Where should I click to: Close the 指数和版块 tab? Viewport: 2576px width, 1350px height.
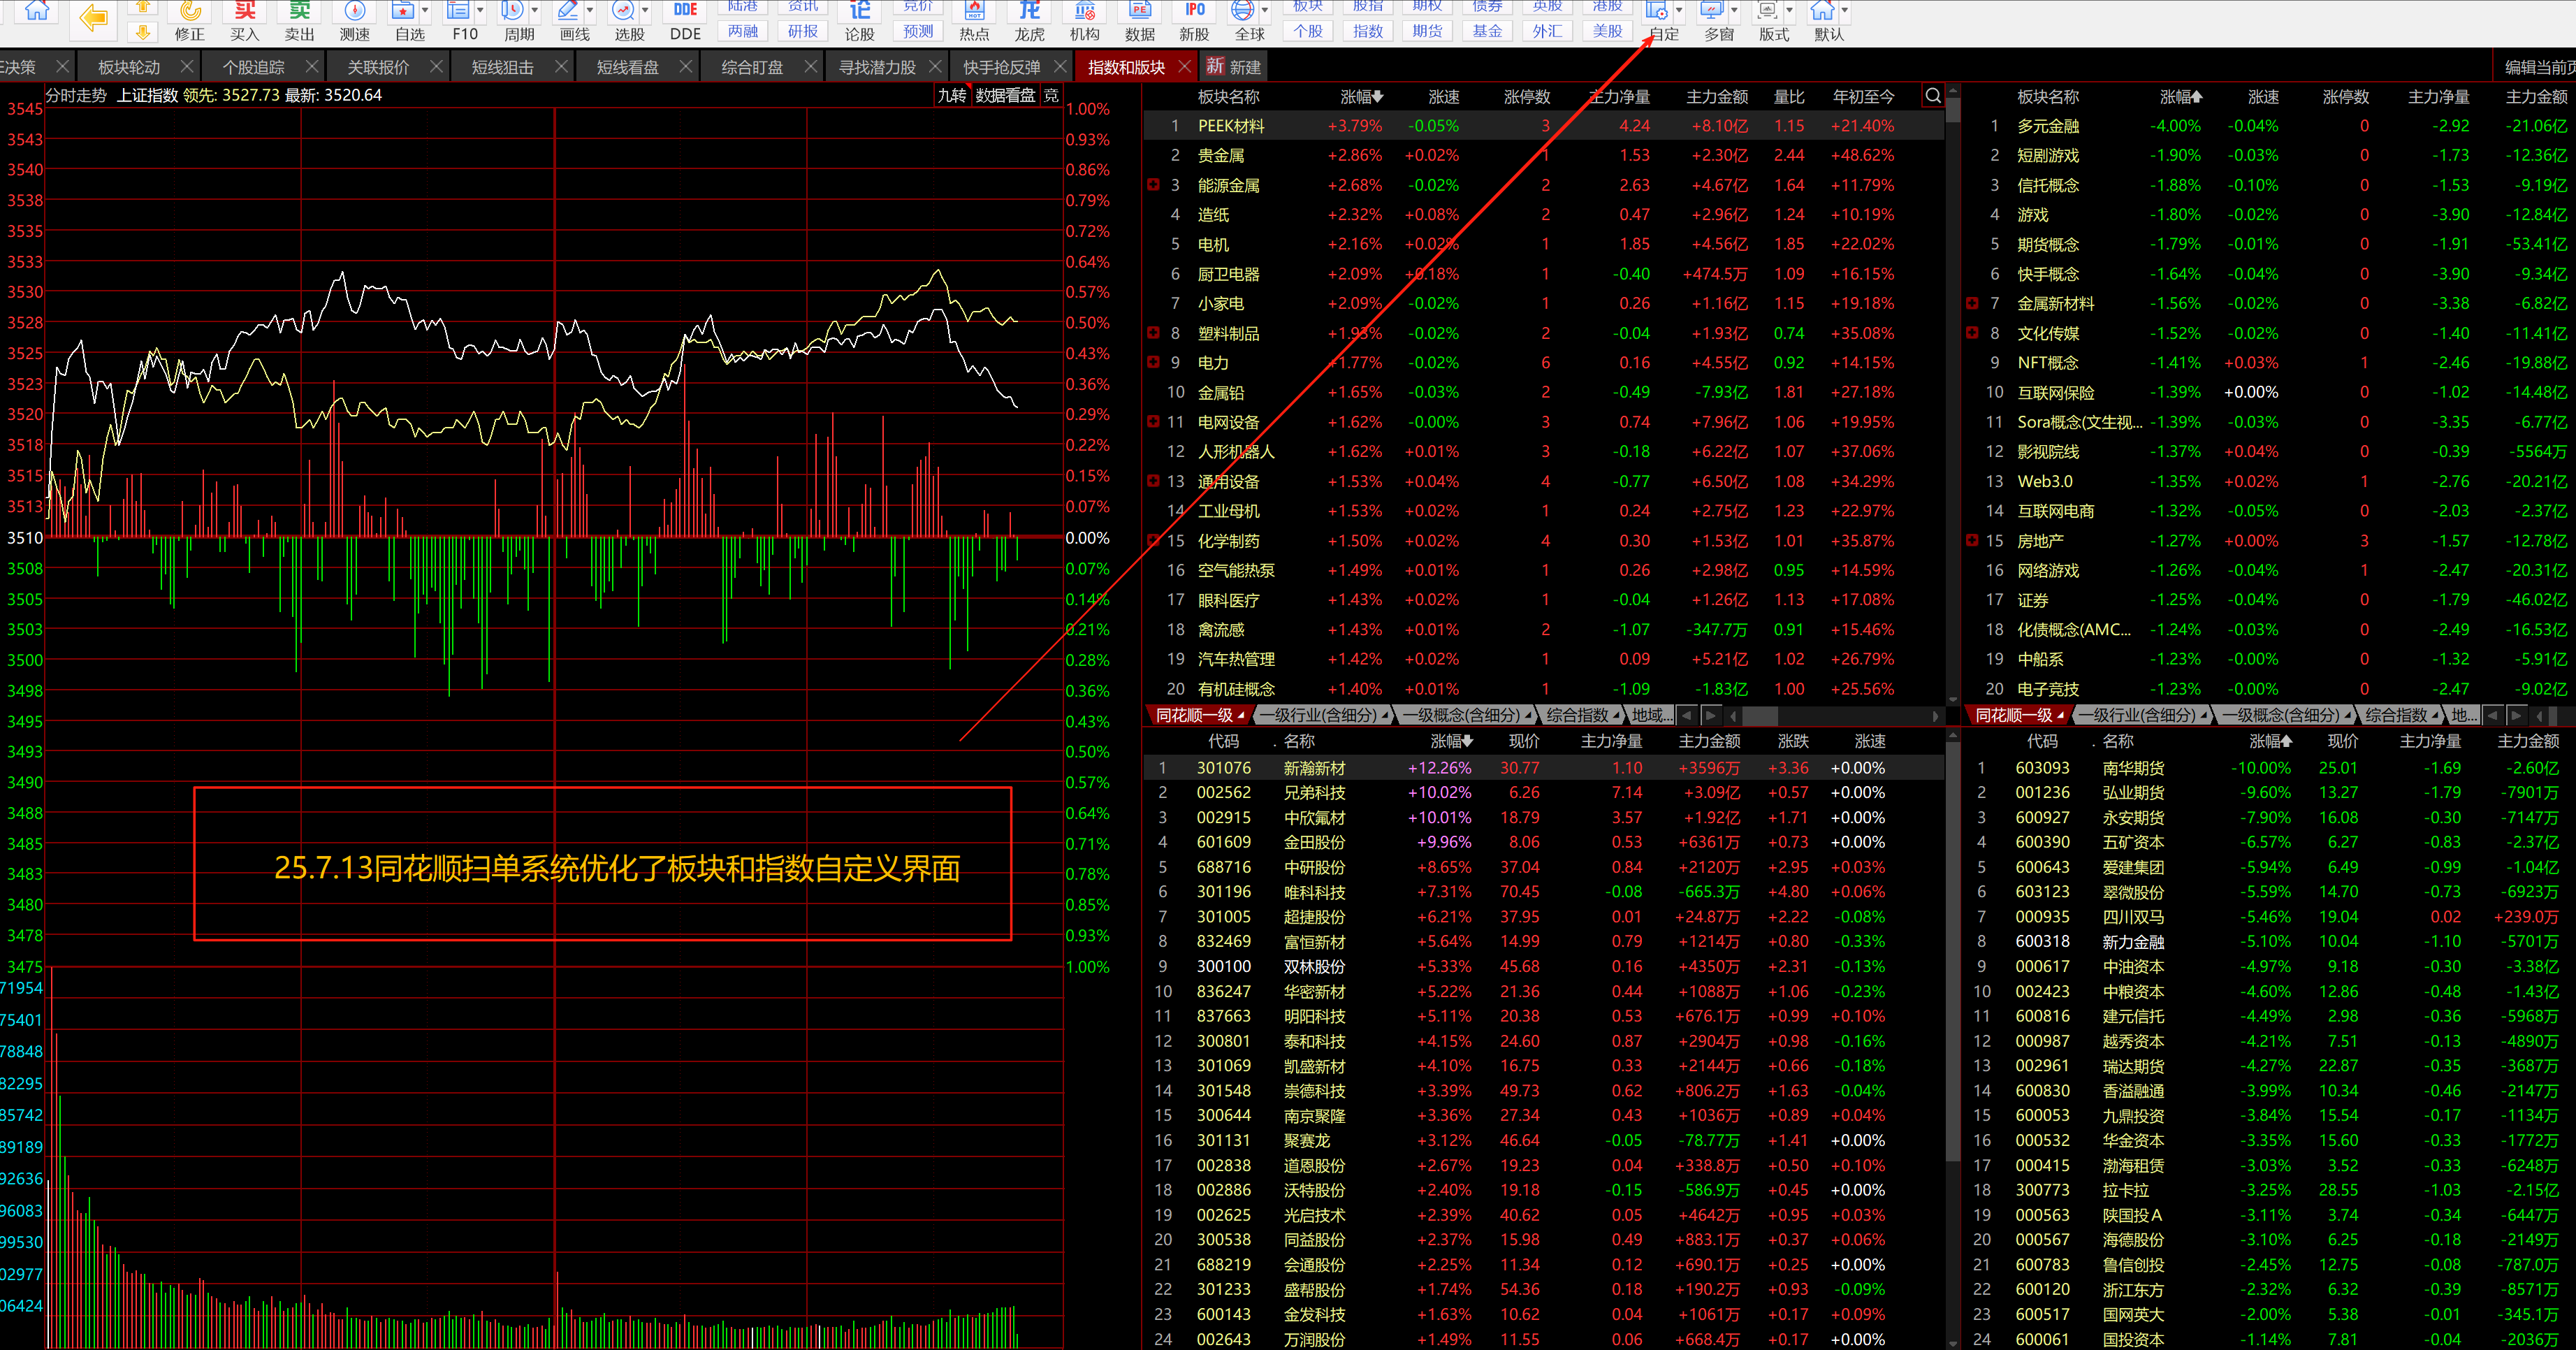(x=1185, y=66)
